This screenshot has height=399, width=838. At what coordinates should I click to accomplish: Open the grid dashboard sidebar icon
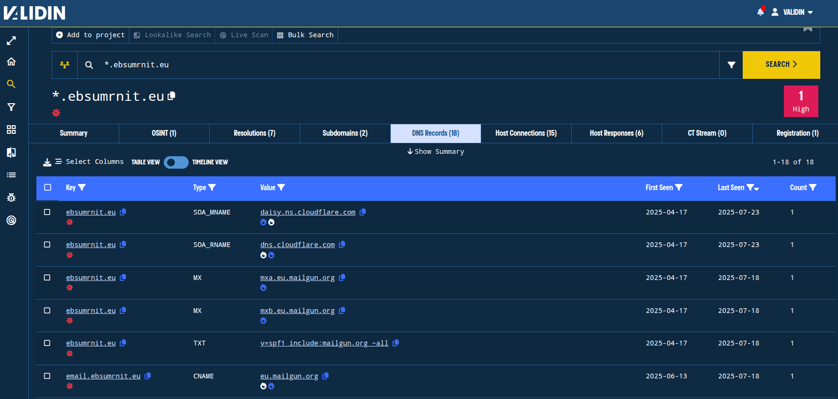coord(11,129)
